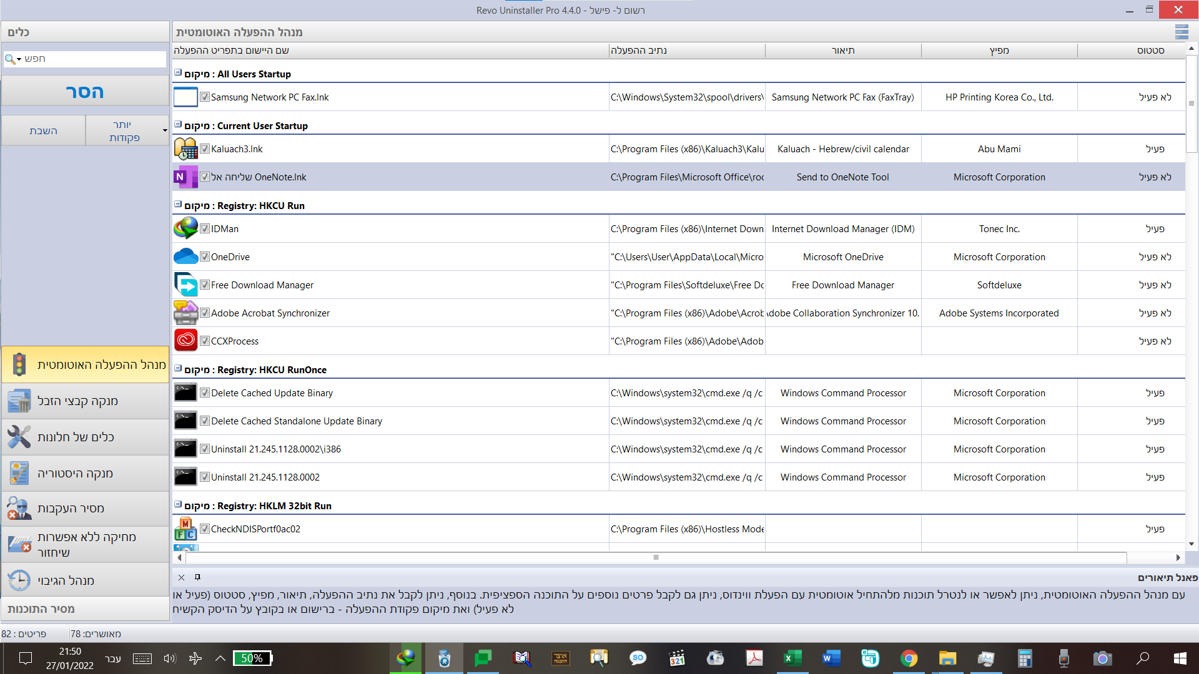
Task: Click the search magnifier icon in Tools panel
Action: pyautogui.click(x=10, y=59)
